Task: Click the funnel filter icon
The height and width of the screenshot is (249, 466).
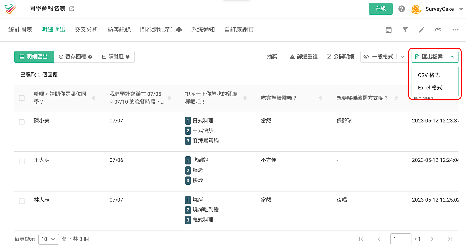Action: coord(405,30)
